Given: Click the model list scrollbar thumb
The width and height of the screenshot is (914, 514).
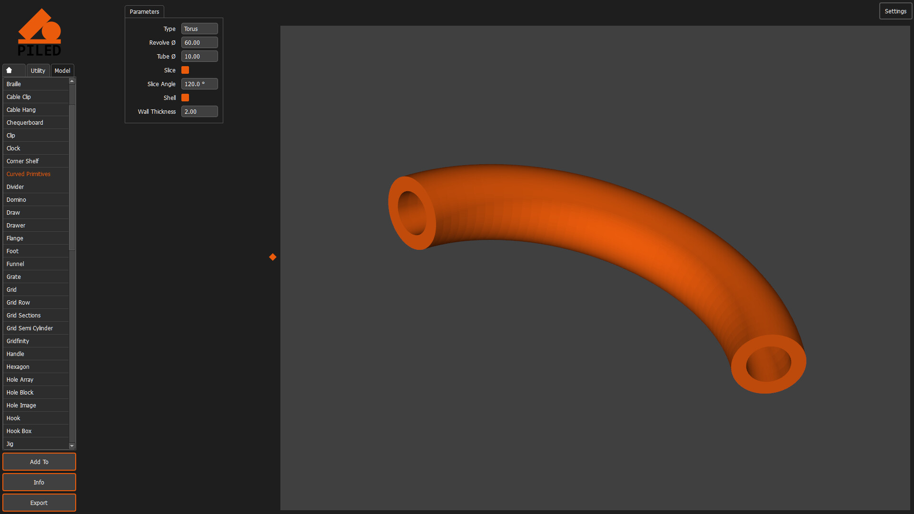Looking at the screenshot, I should (72, 177).
